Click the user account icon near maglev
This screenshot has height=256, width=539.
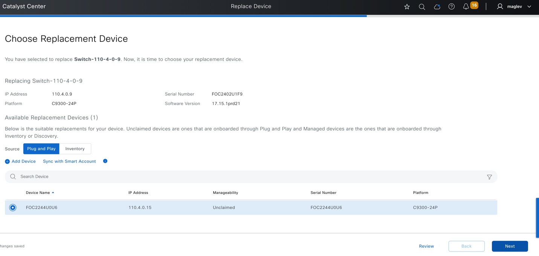coord(500,6)
